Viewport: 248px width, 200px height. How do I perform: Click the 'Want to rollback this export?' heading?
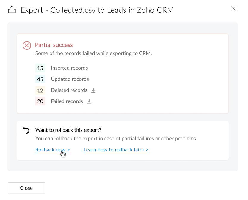pos(68,130)
